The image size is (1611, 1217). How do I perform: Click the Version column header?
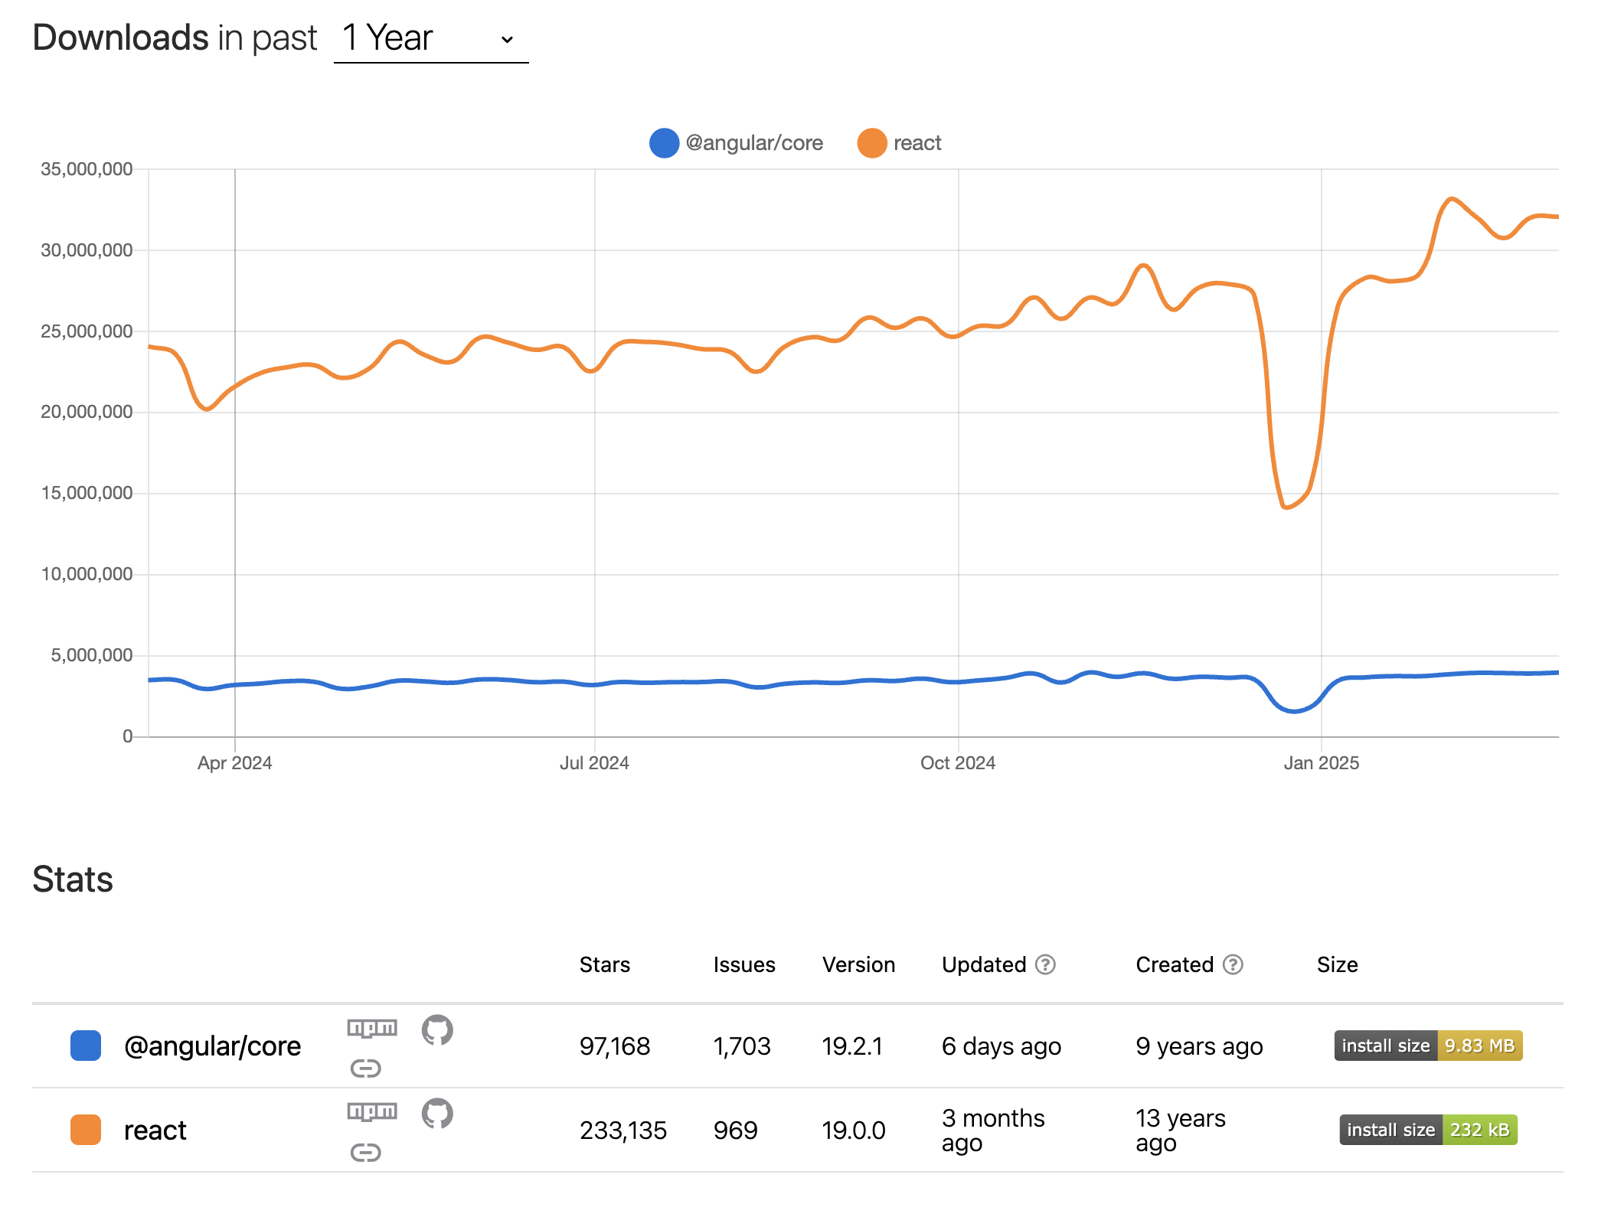pos(858,964)
